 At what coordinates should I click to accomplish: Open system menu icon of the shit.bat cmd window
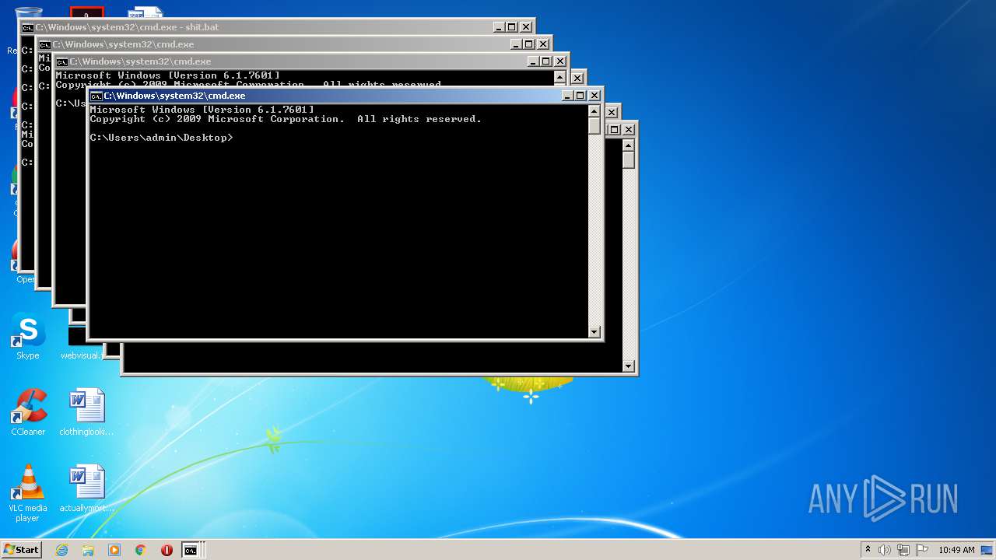point(28,27)
